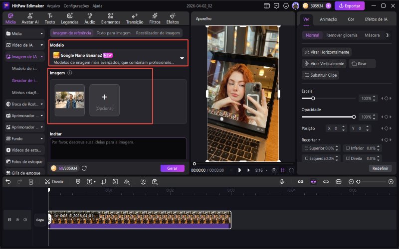This screenshot has width=399, height=249.
Task: Click the undo arrow in timeline toolbar
Action: 8,182
